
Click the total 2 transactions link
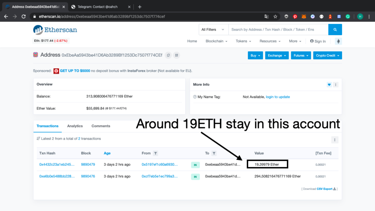pyautogui.click(x=79, y=138)
